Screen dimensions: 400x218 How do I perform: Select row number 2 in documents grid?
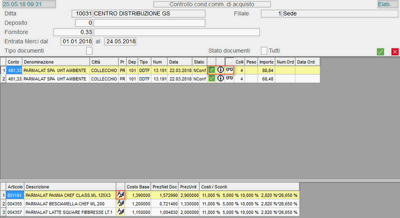(3, 79)
